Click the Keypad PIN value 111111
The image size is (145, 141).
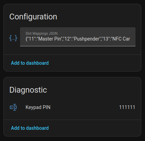(127, 107)
